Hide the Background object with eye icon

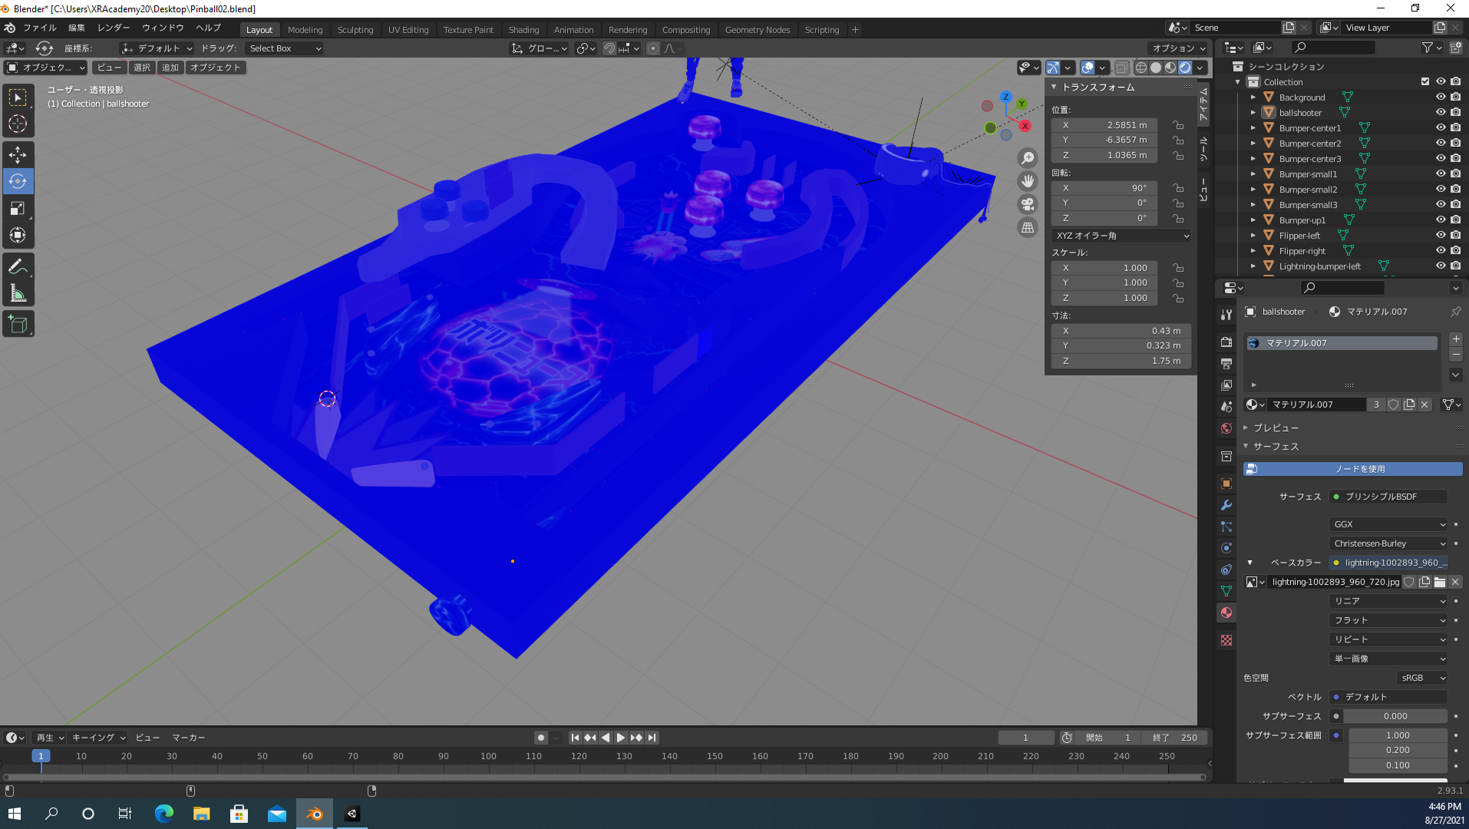(1441, 97)
